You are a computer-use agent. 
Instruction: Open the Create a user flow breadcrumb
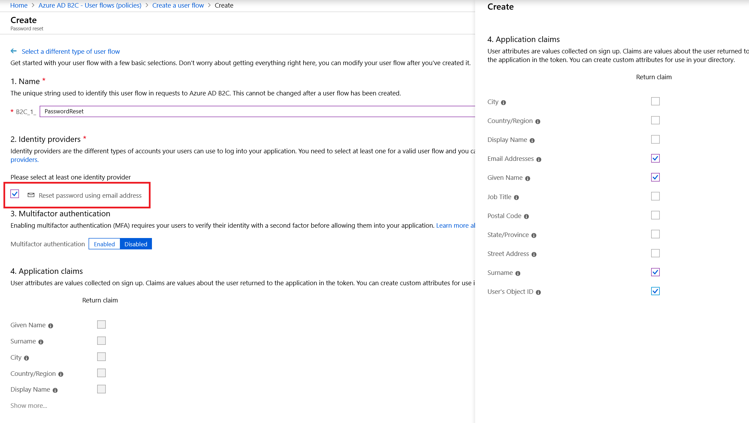pos(178,5)
